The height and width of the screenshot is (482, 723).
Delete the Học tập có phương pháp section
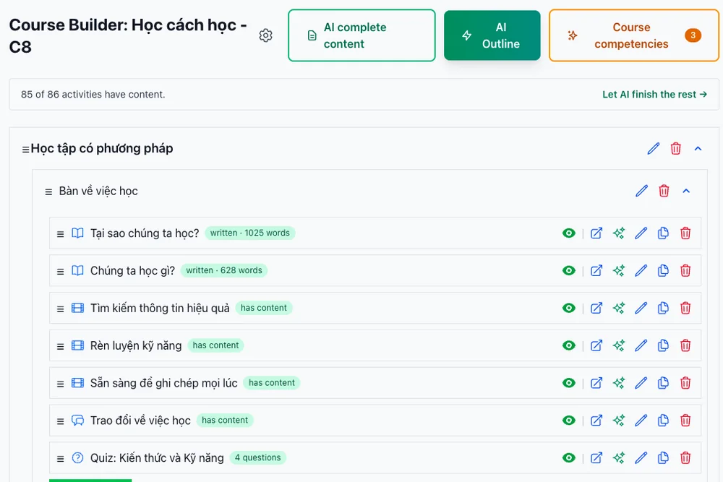tap(675, 148)
